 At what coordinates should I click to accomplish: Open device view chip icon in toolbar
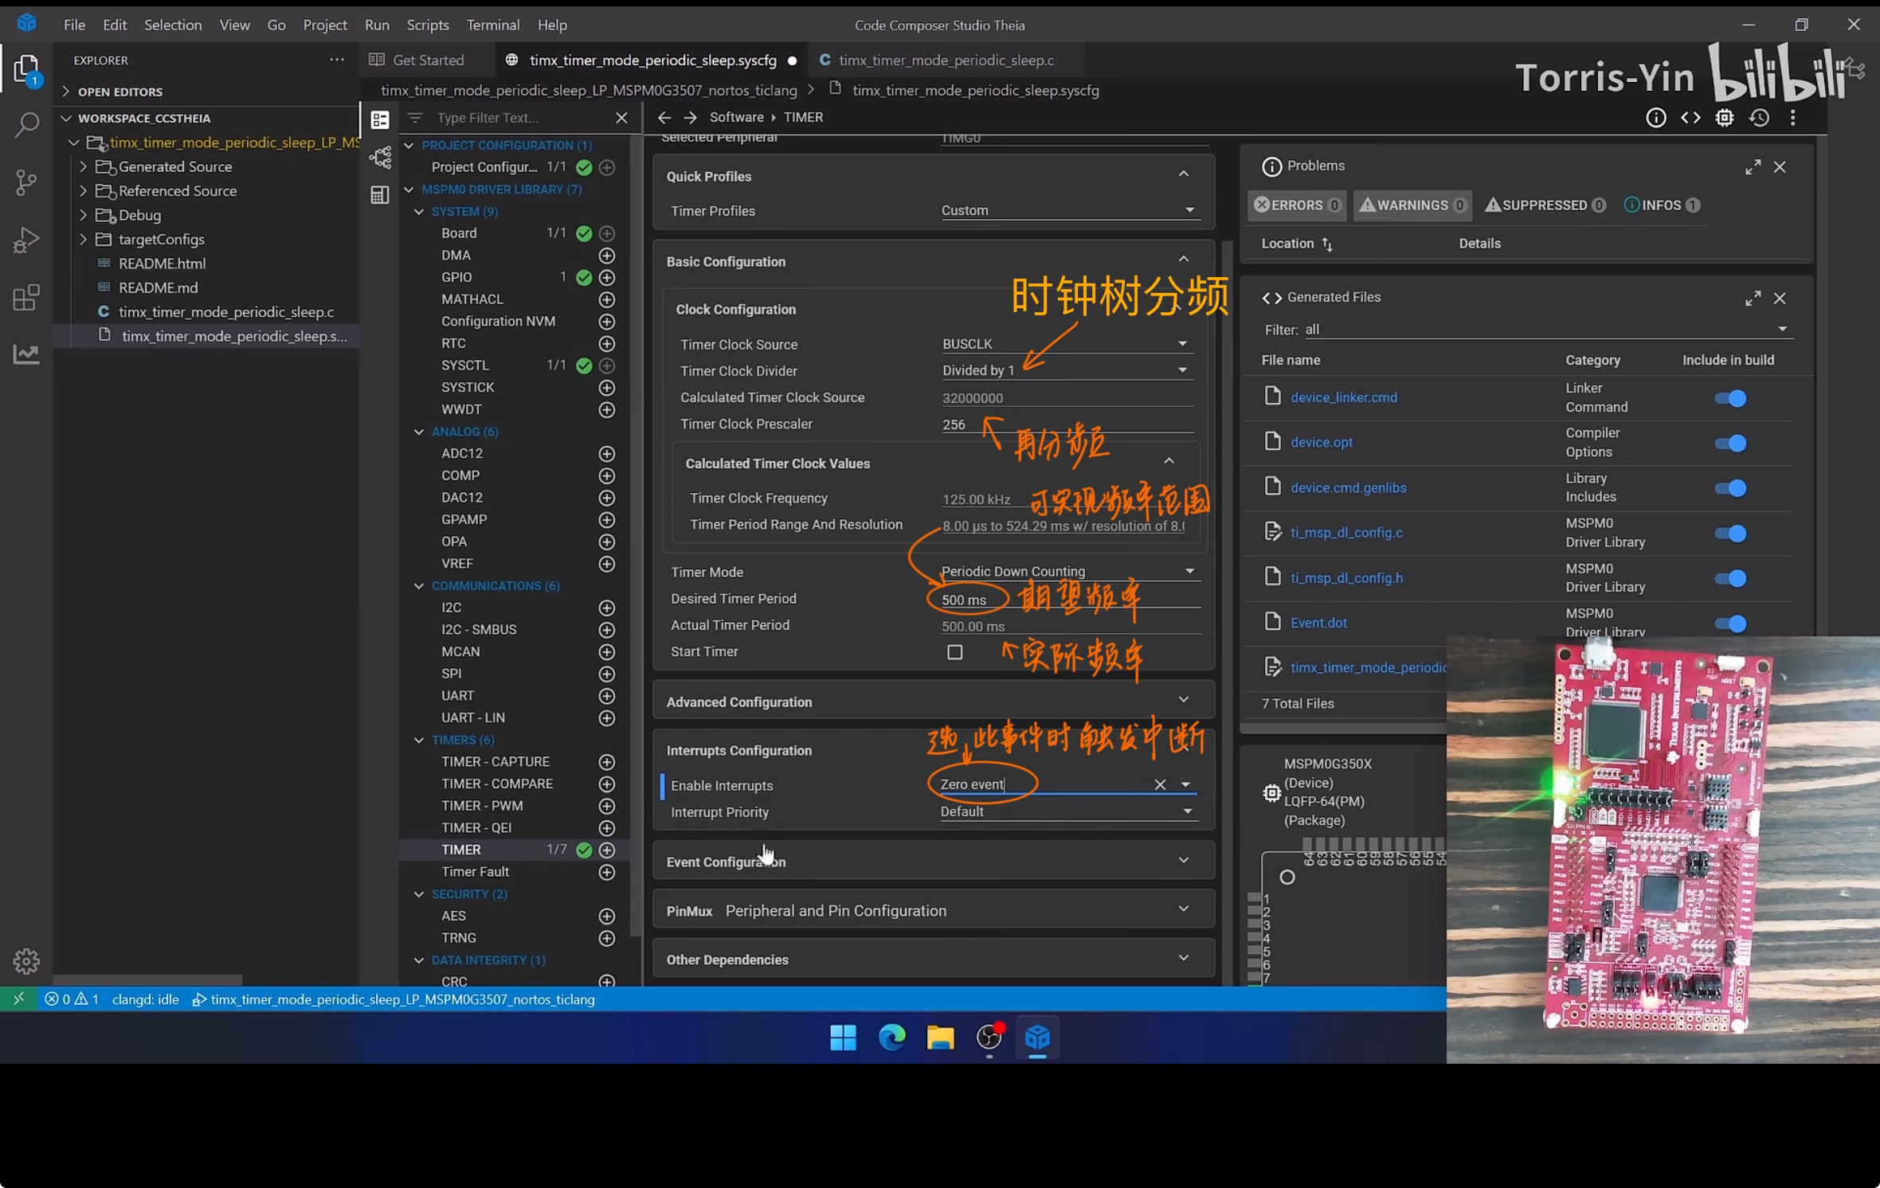tap(1724, 118)
